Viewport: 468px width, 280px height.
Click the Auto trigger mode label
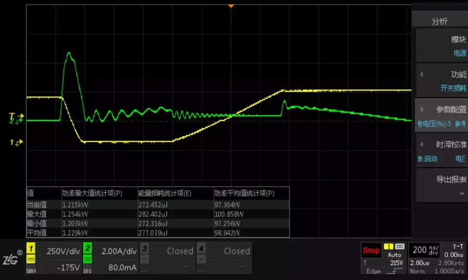click(394, 255)
